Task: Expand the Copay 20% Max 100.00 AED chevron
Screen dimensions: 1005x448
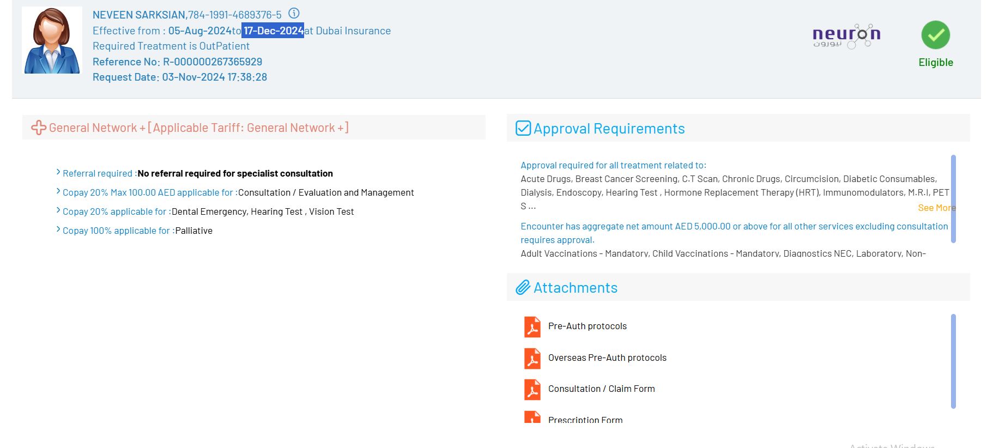Action: click(x=58, y=191)
